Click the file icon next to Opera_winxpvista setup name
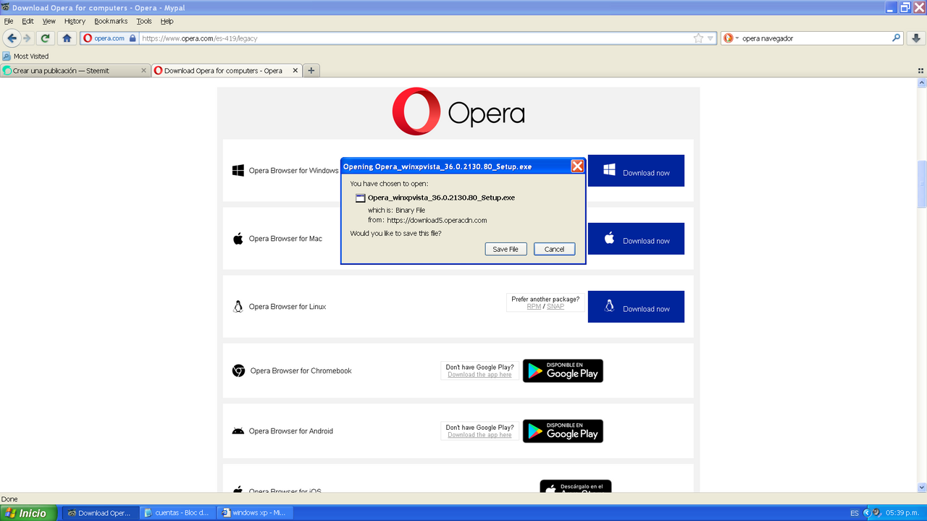Viewport: 927px width, 521px height. [x=360, y=198]
